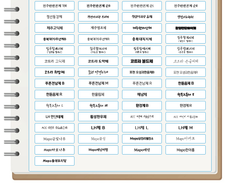The height and width of the screenshot is (183, 226).
Task: Choose the LH 안단테체 font
Action: 55,117
